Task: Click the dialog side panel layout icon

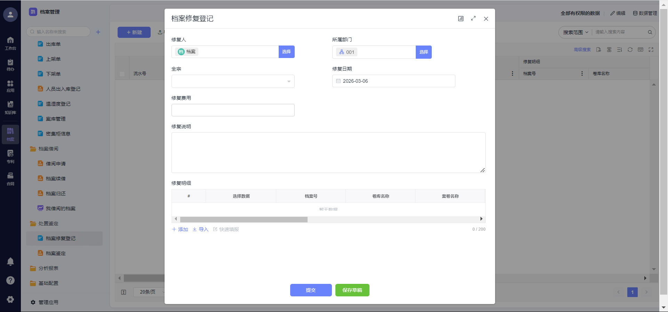Action: [x=461, y=19]
